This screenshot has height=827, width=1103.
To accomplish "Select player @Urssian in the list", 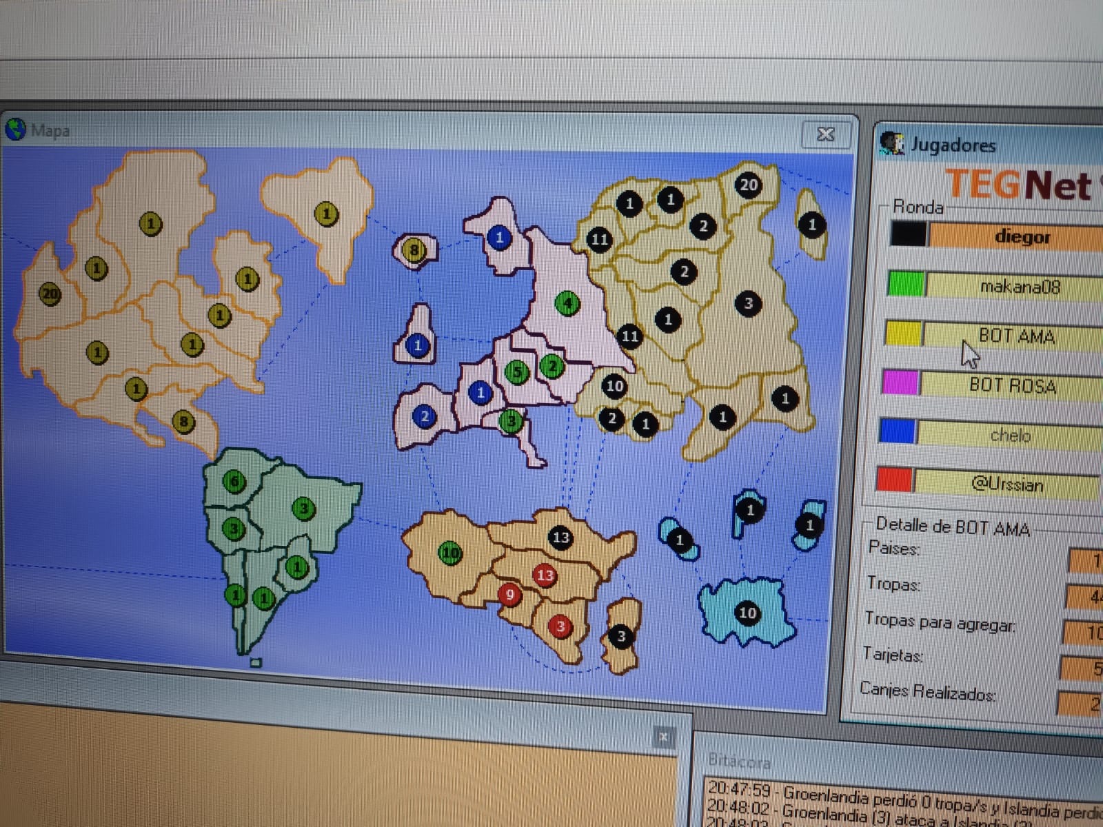I will point(1006,484).
